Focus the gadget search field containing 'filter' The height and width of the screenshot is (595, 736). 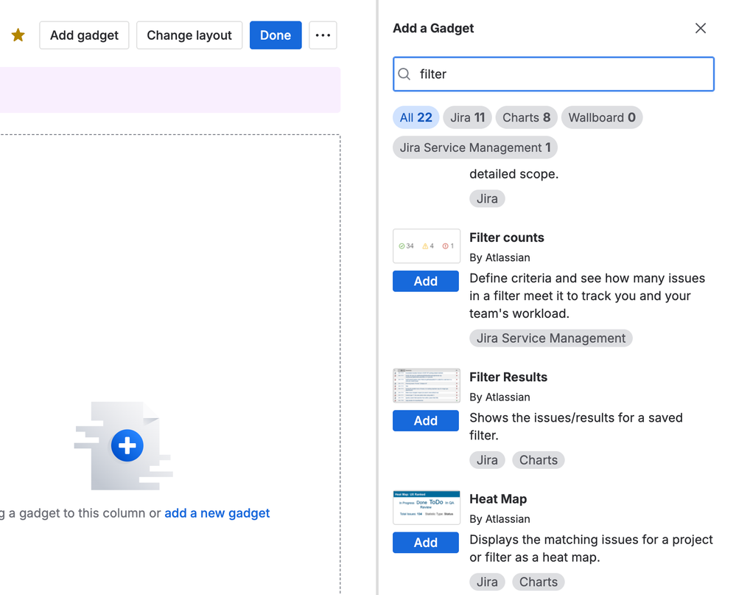coord(553,74)
